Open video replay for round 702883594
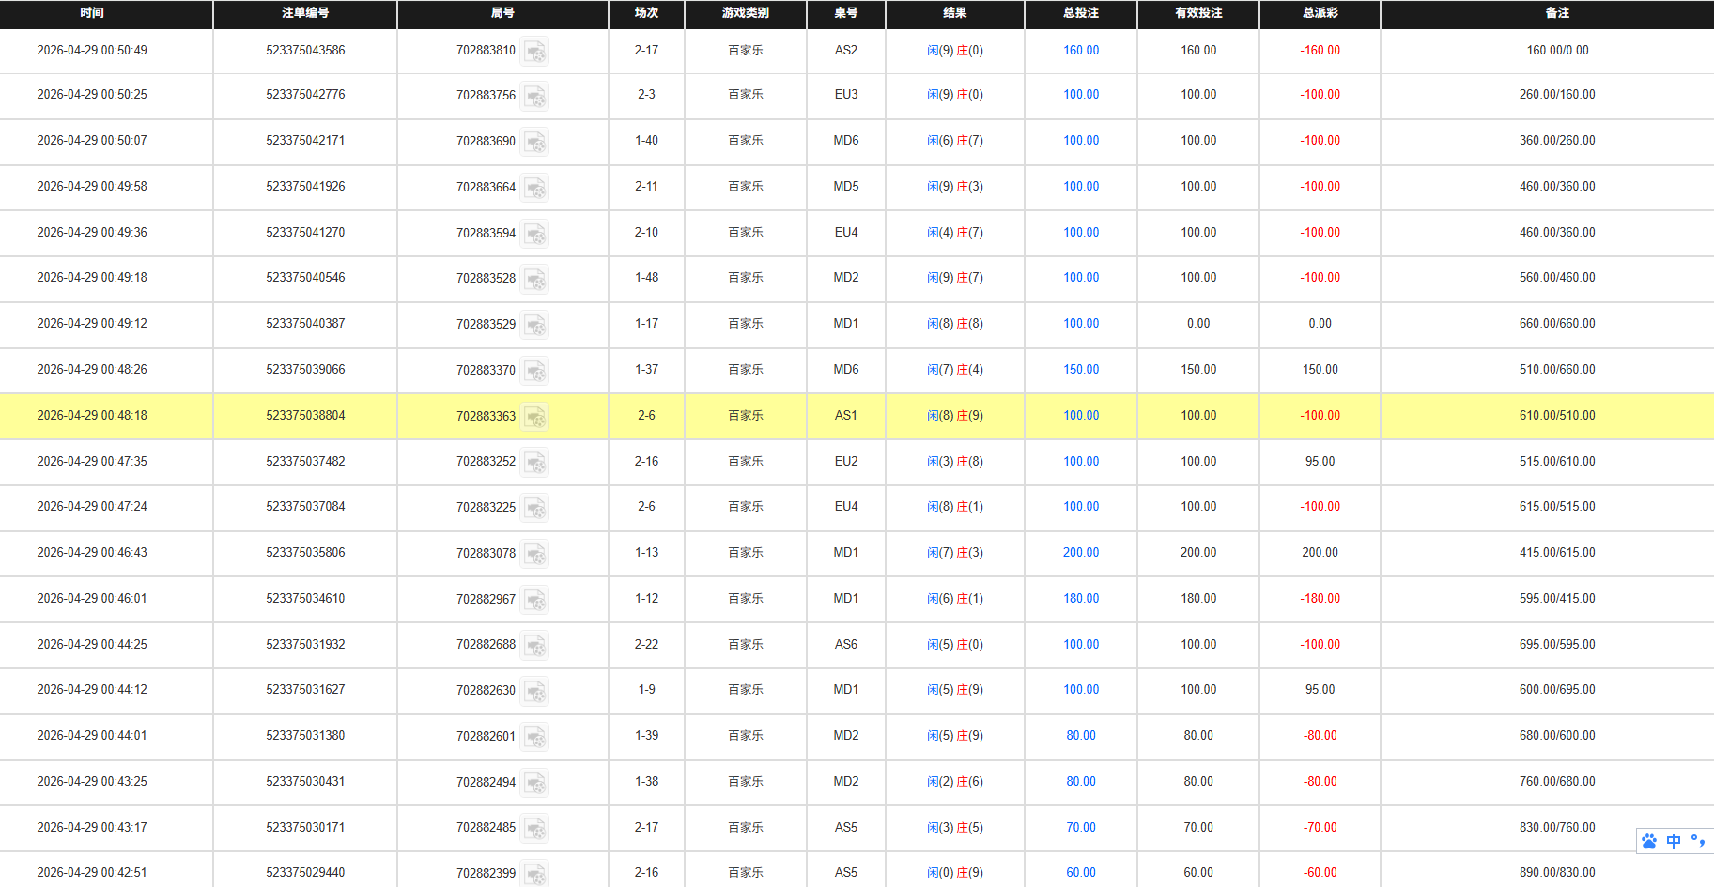The image size is (1714, 887). pyautogui.click(x=534, y=234)
